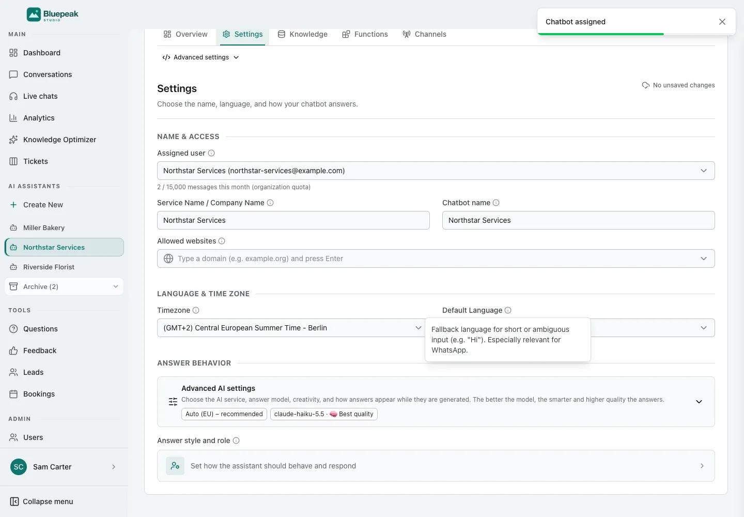Collapse the sidebar menu
The height and width of the screenshot is (517, 744).
pos(42,501)
